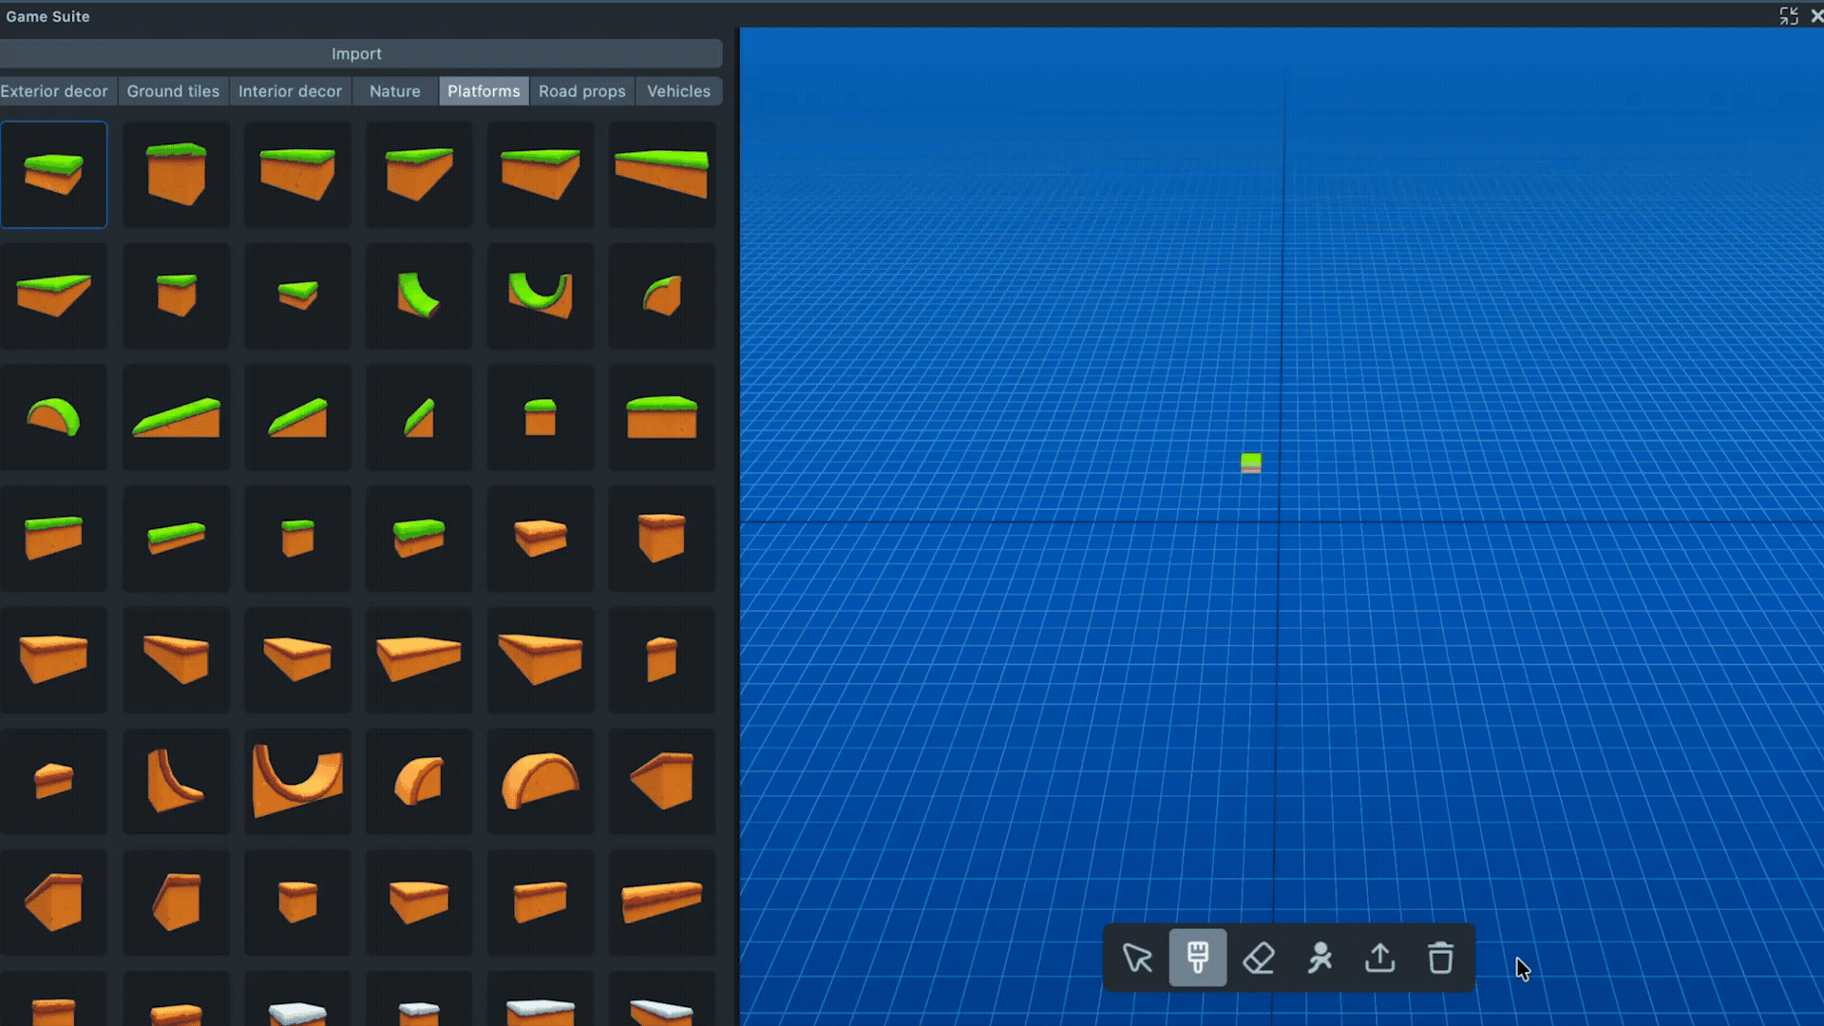Choose the eraser tool
This screenshot has width=1824, height=1026.
[1259, 958]
